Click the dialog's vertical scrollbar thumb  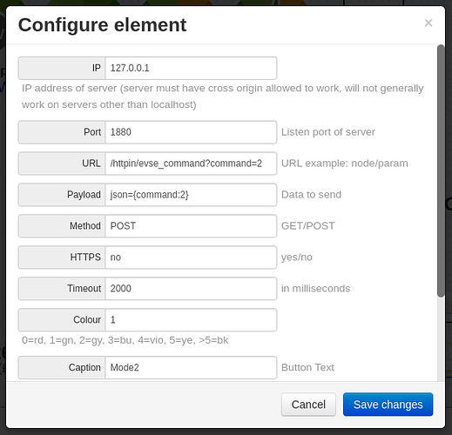pyautogui.click(x=441, y=171)
